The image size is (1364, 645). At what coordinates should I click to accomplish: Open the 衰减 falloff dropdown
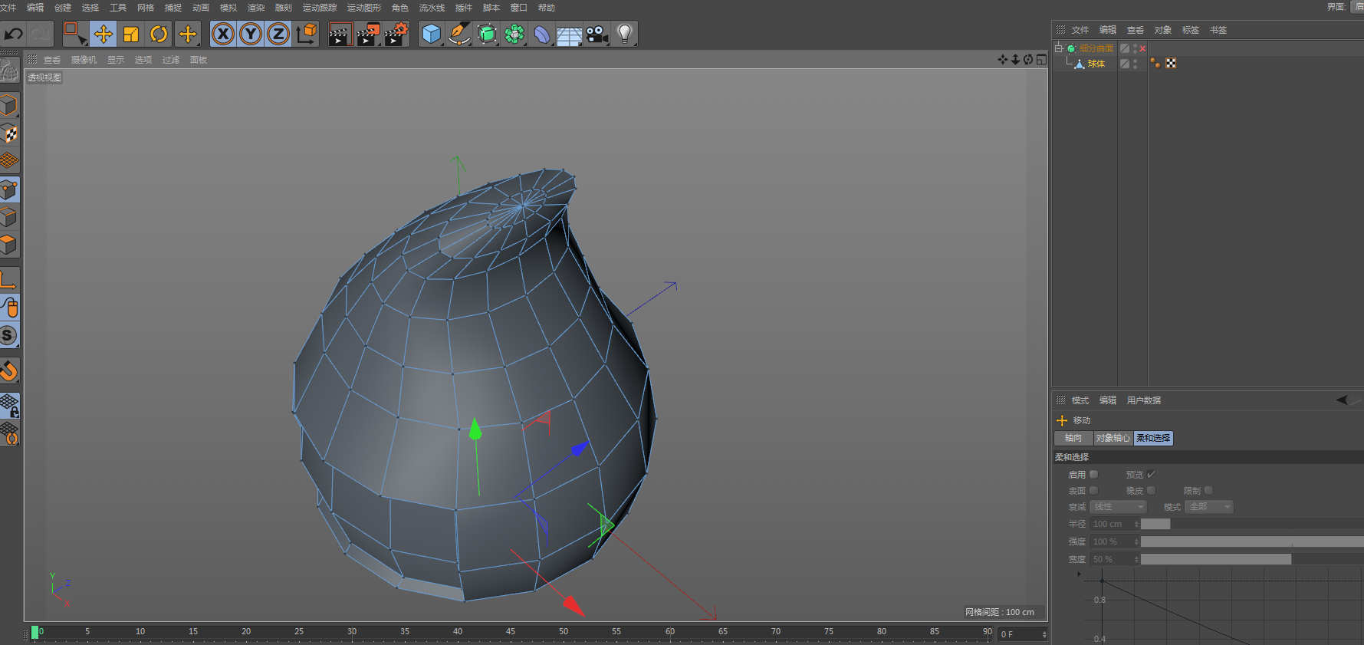(1118, 507)
